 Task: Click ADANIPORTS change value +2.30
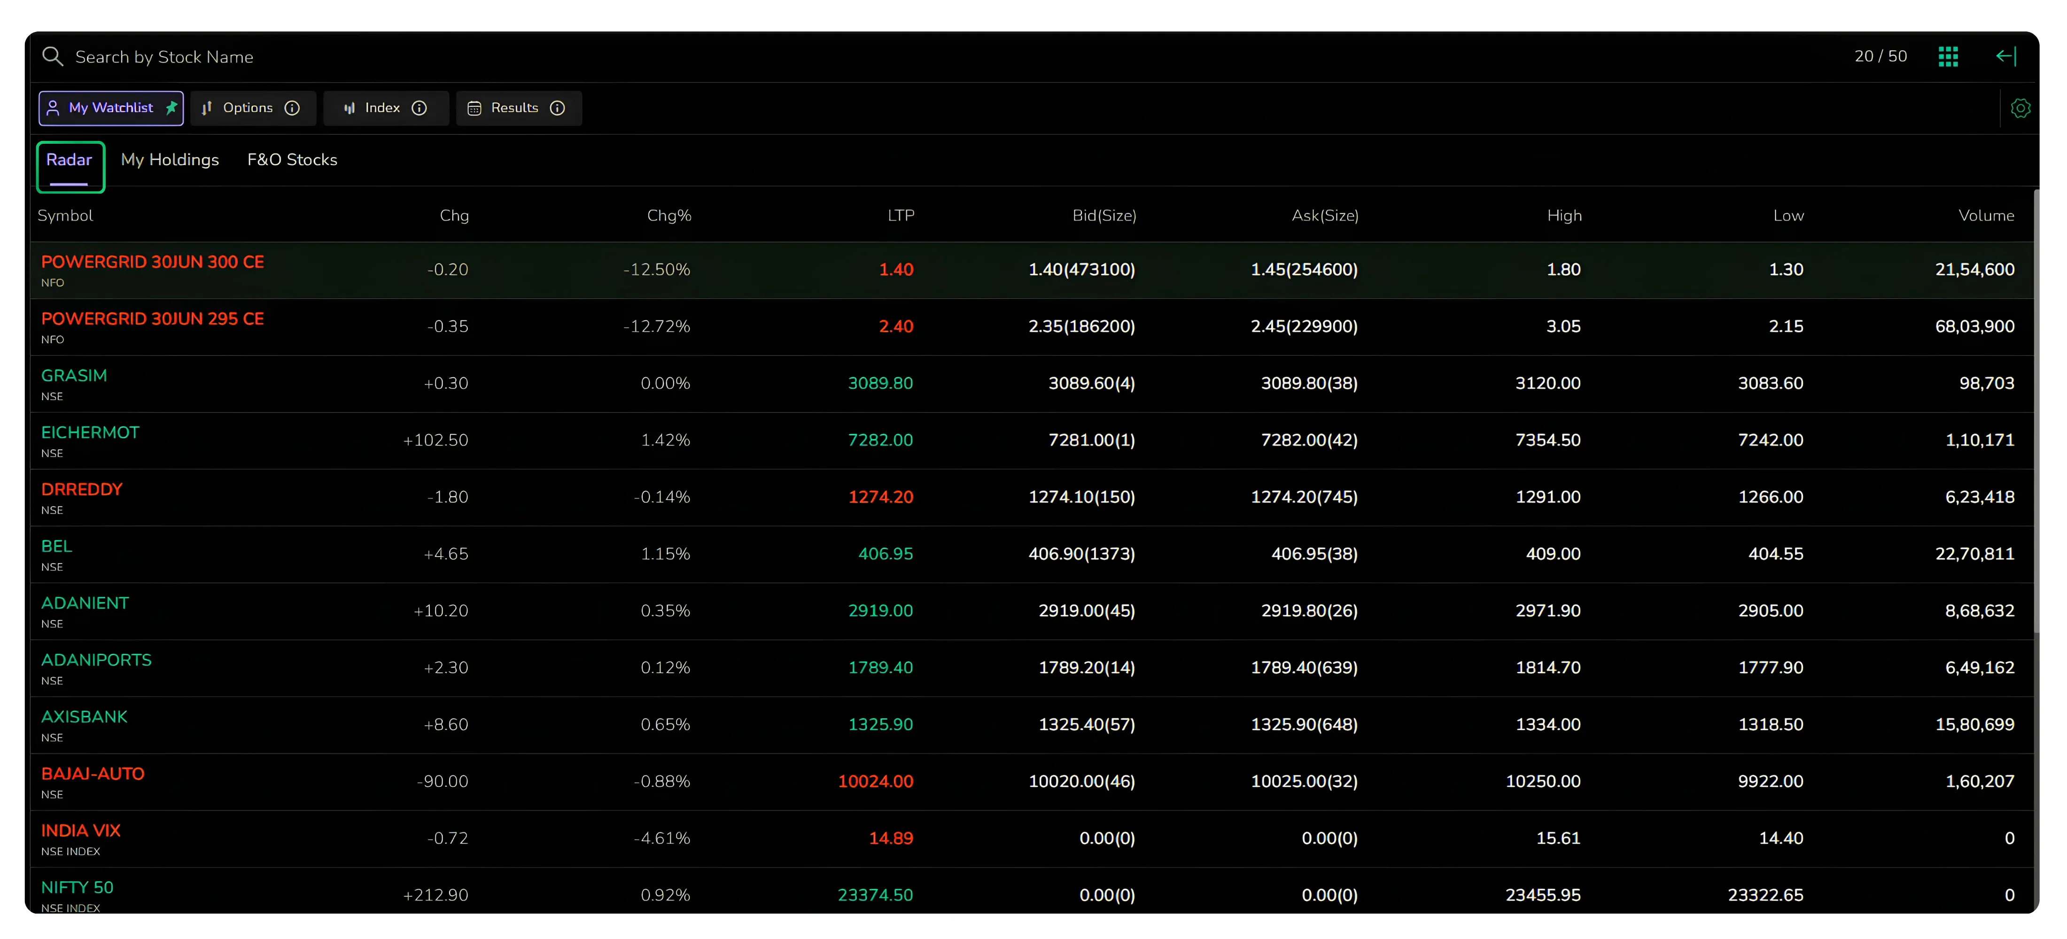tap(446, 668)
